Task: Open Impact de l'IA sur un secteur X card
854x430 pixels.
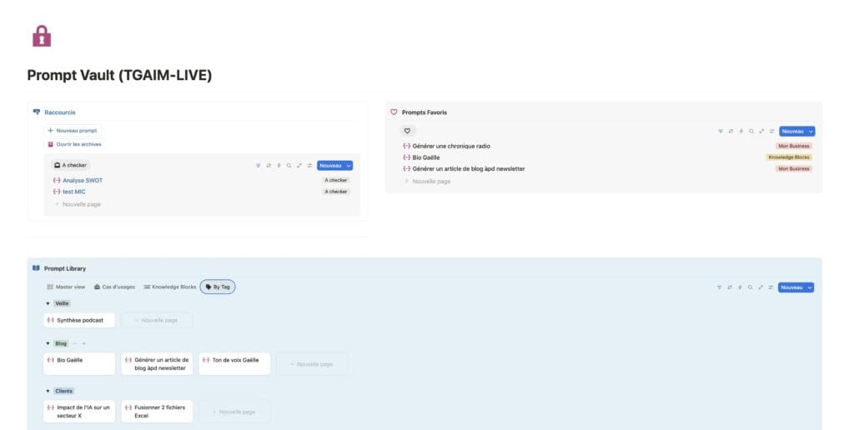Action: click(x=79, y=412)
